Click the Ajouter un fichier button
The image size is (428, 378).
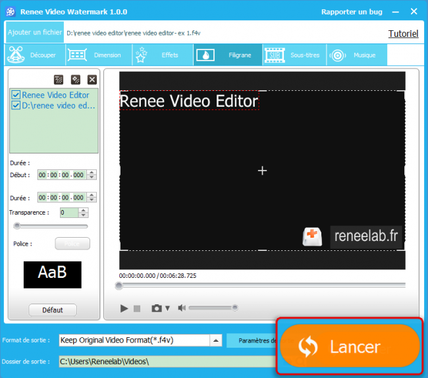pos(35,32)
